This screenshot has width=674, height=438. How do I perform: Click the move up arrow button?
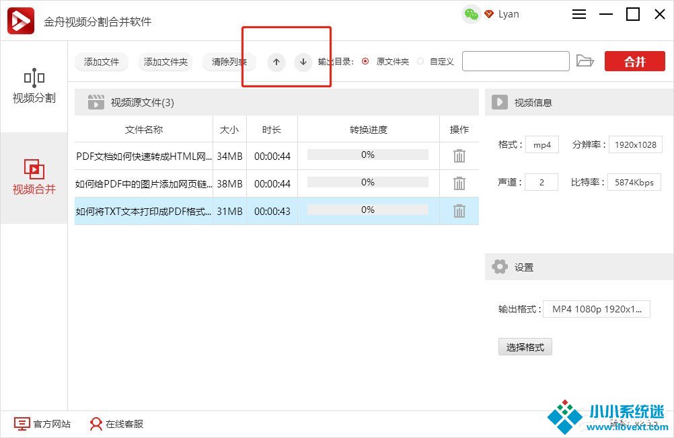[276, 62]
